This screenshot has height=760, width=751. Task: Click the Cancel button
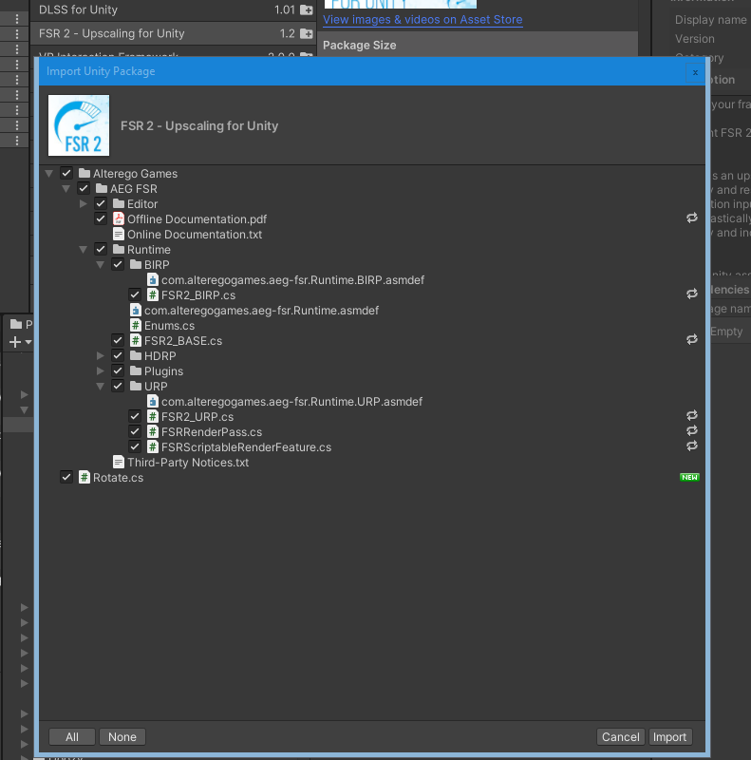(620, 737)
